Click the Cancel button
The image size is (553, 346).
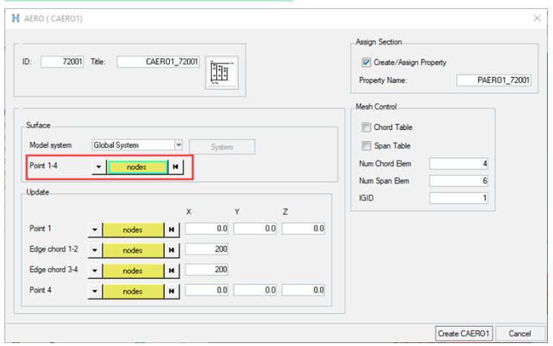click(520, 333)
